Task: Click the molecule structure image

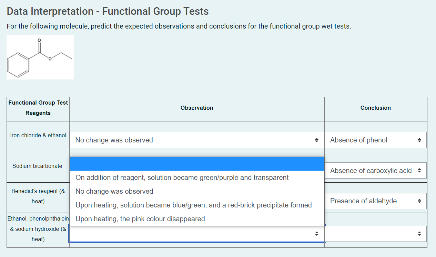Action: 40,57
